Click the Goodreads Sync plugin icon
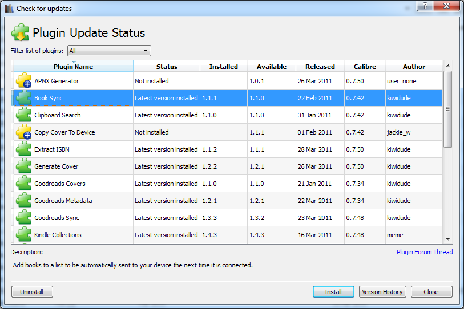The image size is (464, 309). 23,218
